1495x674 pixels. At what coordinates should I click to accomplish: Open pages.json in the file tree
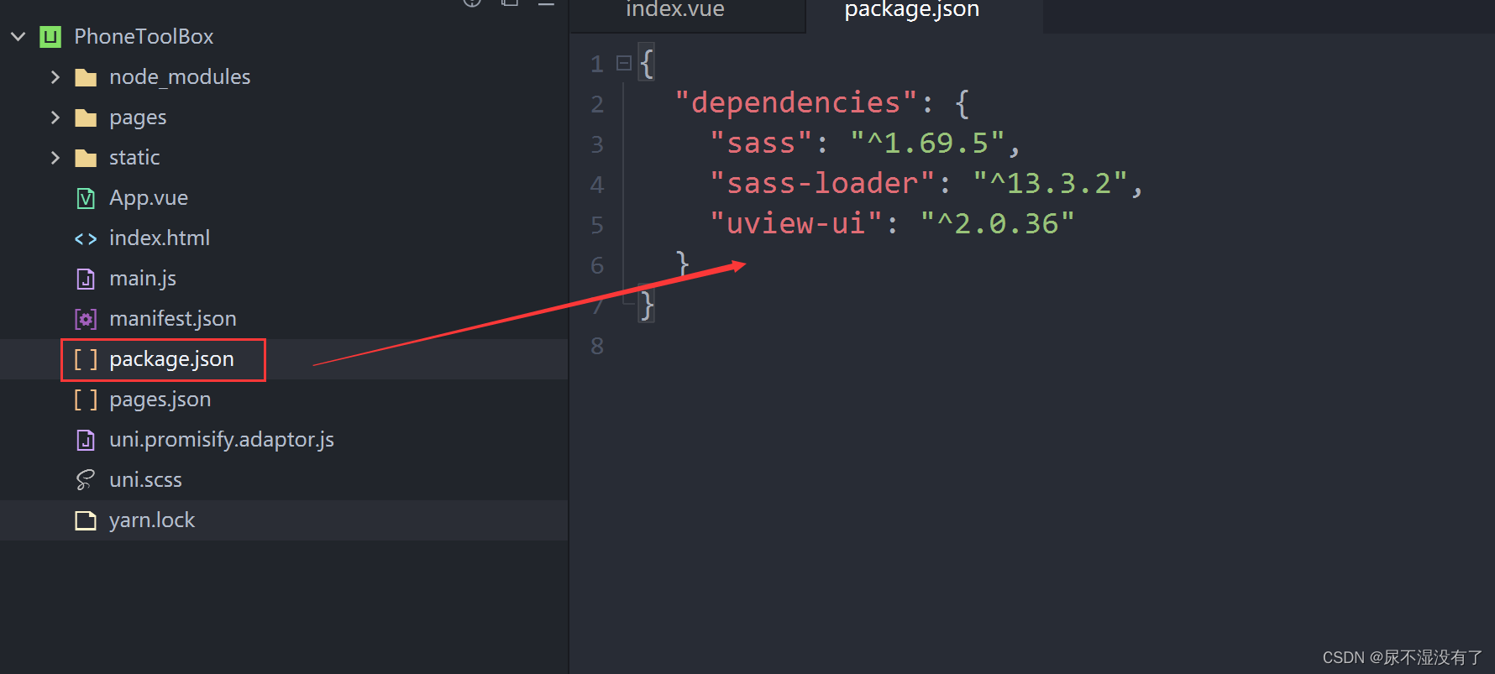[x=160, y=400]
